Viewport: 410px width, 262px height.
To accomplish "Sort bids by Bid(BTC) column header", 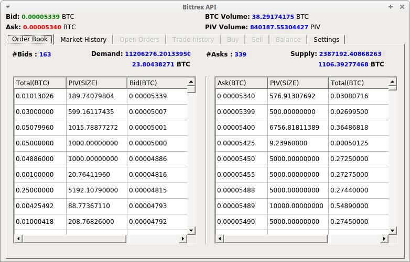I will (157, 83).
